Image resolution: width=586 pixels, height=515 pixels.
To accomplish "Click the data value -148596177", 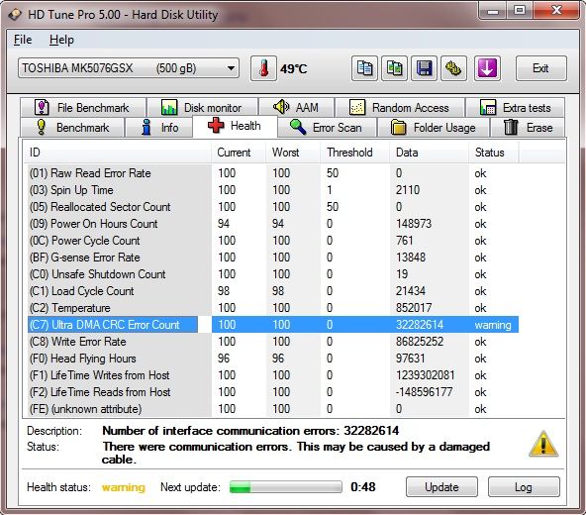I will tap(425, 392).
